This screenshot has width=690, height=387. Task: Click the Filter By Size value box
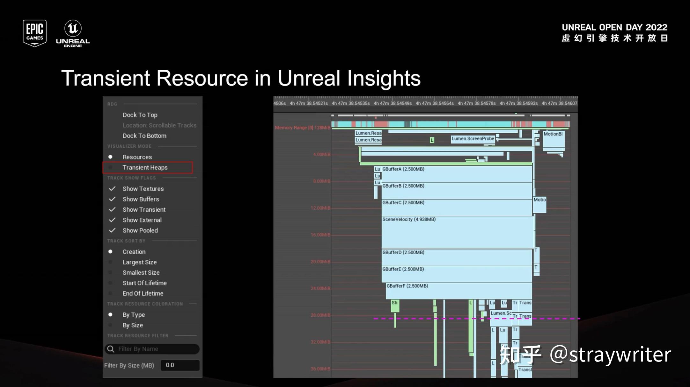[x=180, y=365]
